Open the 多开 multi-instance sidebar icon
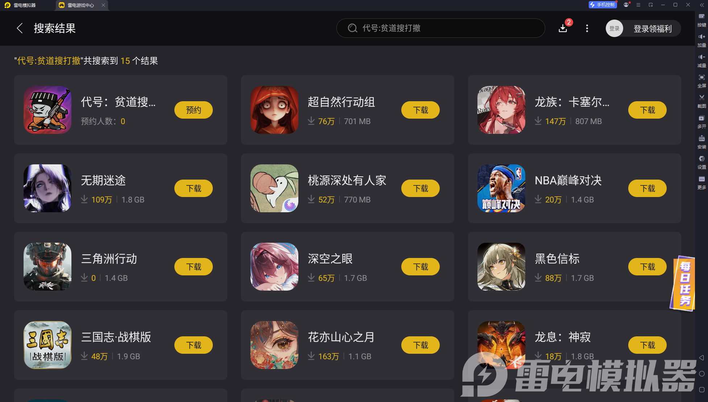The width and height of the screenshot is (708, 402). click(701, 121)
